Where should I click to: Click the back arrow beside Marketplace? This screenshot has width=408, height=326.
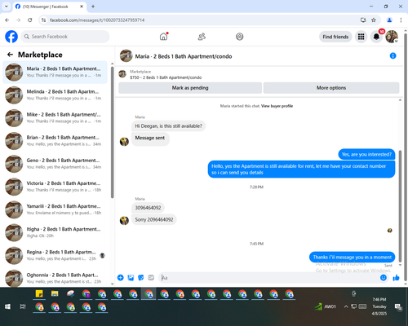point(11,55)
